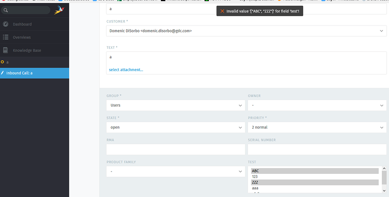Click inside the RMA input field
Viewport: 389px width, 197px height.
pyautogui.click(x=176, y=149)
